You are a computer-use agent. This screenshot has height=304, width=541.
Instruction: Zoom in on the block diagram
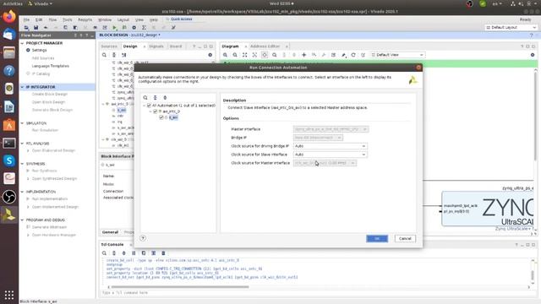click(225, 55)
